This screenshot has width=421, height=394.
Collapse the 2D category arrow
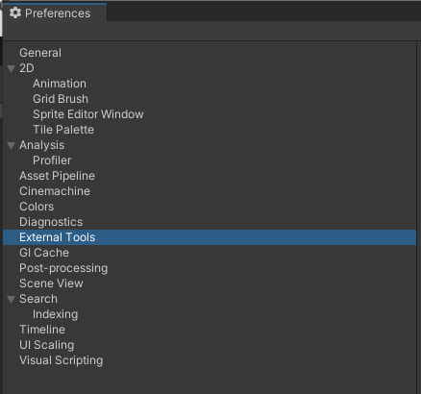coord(12,68)
